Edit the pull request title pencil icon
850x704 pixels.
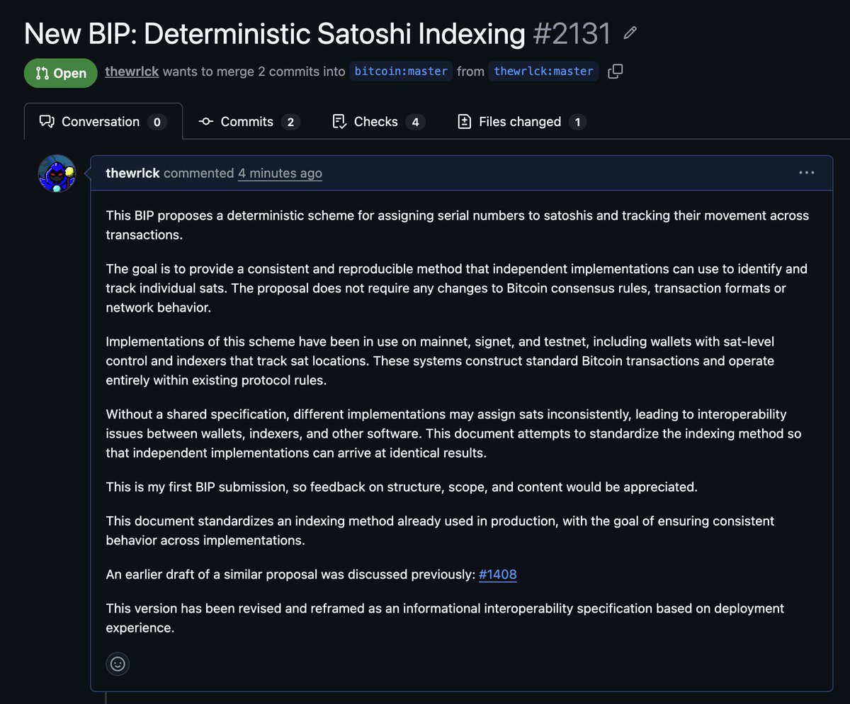click(630, 33)
